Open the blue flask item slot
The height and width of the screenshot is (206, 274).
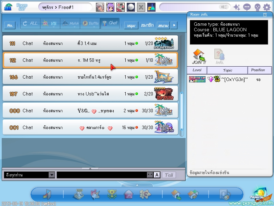pos(151,7)
